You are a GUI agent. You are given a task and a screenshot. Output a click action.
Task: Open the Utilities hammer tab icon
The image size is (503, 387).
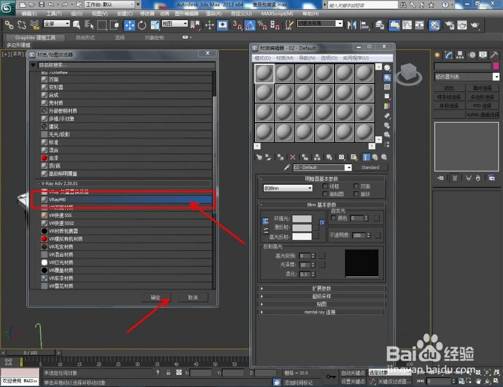coord(494,55)
